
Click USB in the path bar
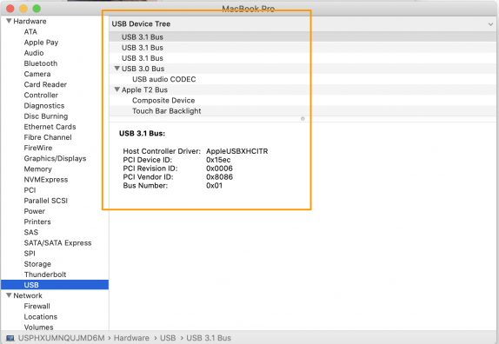click(x=168, y=338)
